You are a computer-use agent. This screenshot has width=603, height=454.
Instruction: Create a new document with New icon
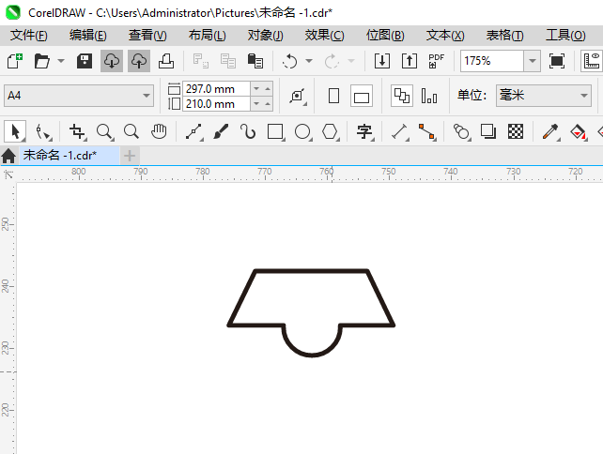(15, 61)
